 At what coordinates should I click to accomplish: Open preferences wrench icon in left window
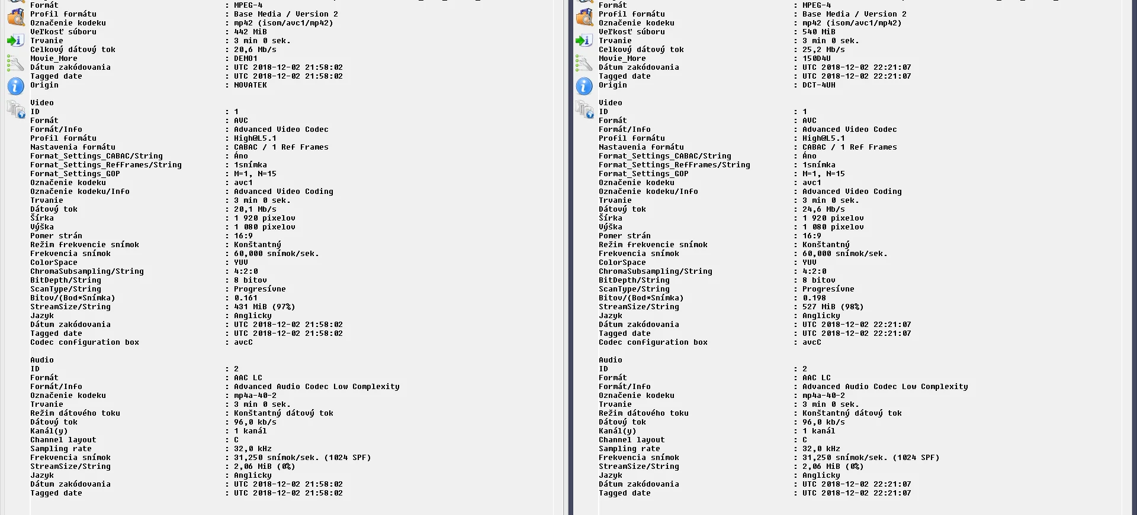point(15,63)
